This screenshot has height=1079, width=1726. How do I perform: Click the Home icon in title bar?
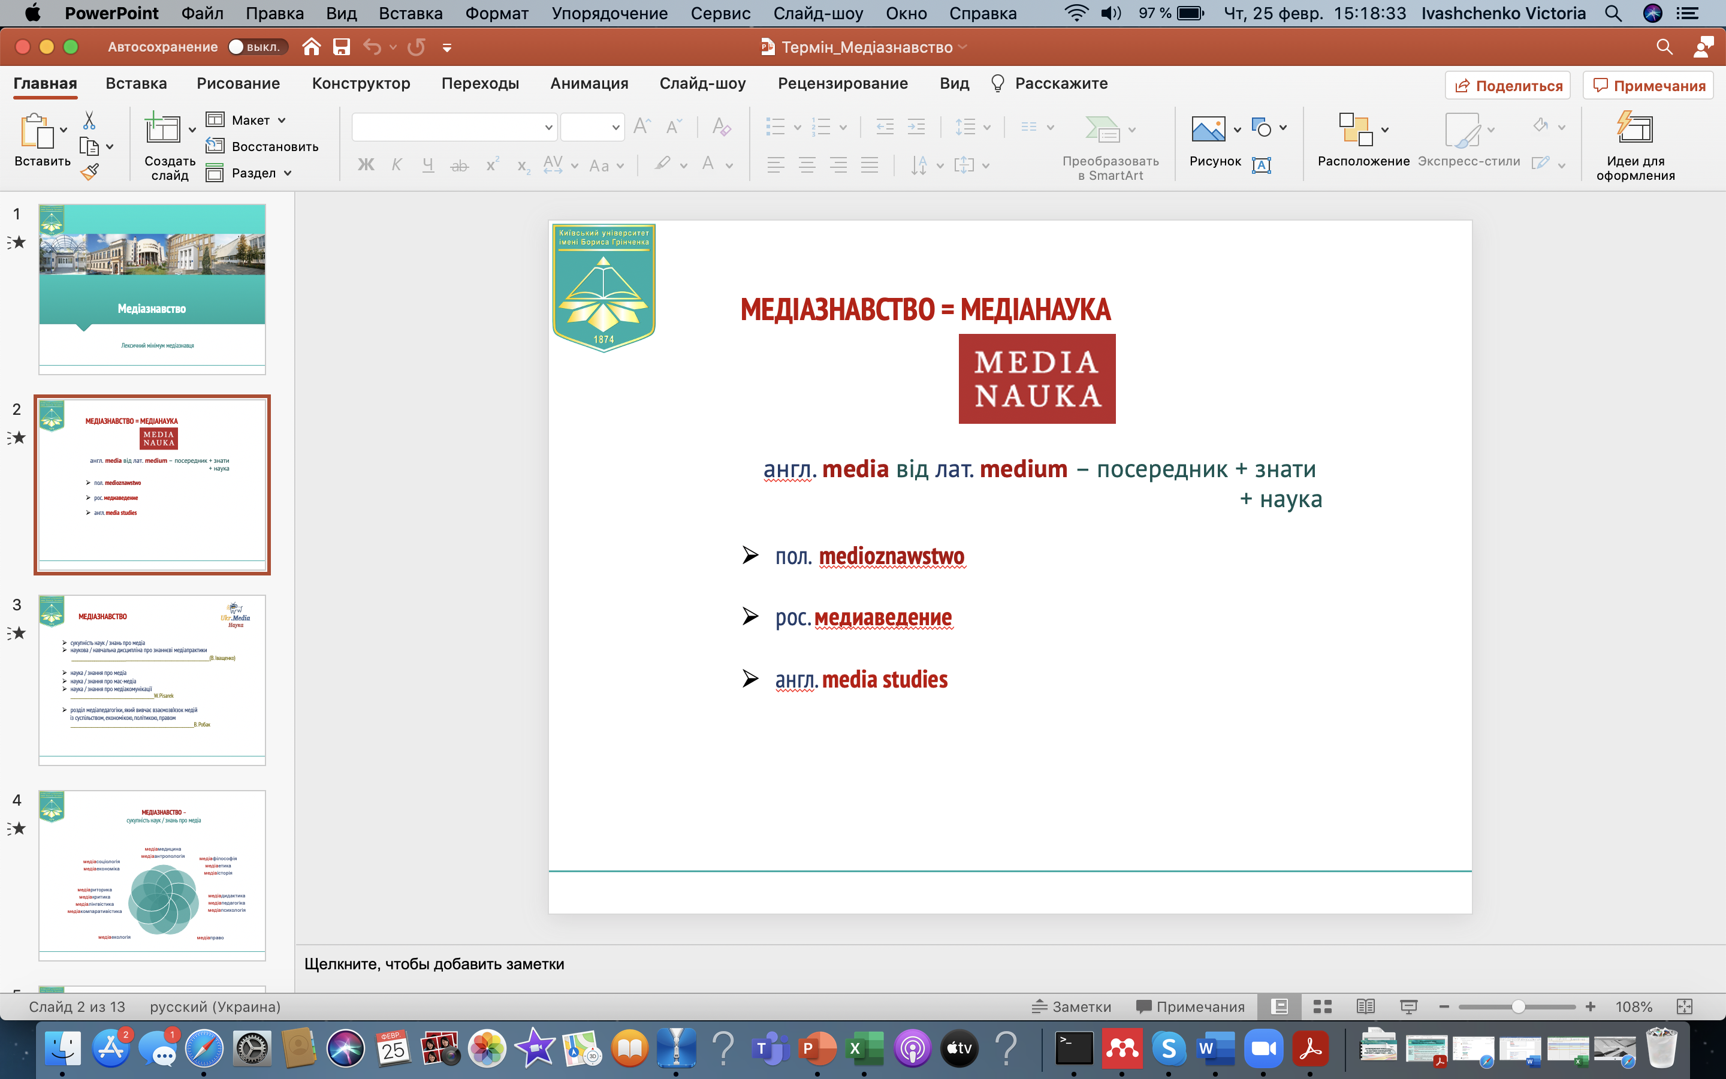coord(311,47)
